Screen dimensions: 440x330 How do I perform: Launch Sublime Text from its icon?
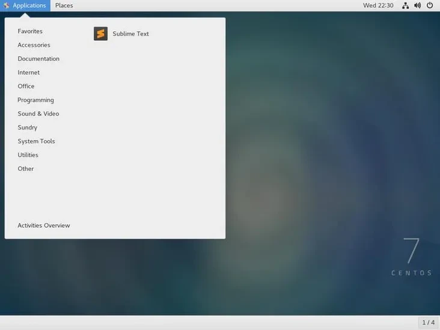coord(100,34)
